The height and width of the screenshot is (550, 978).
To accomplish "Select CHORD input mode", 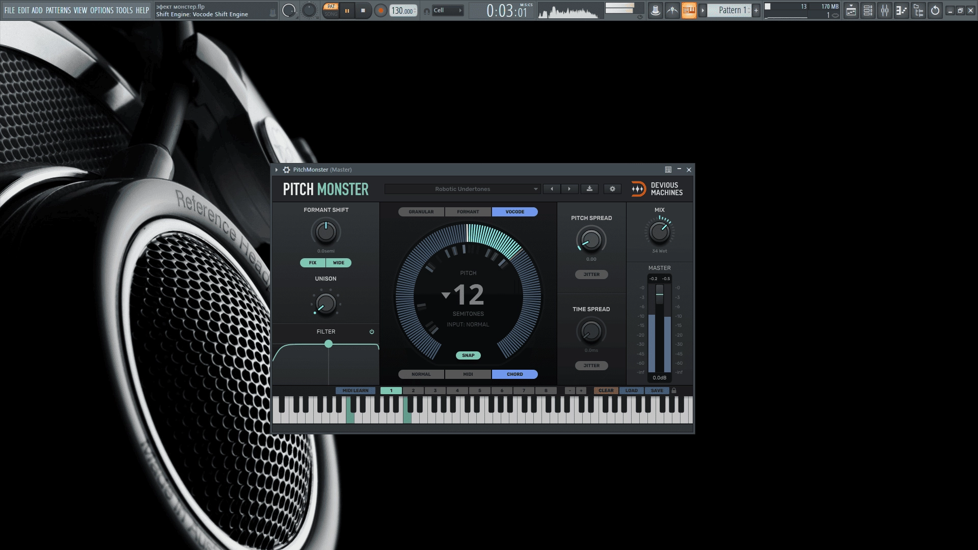I will point(514,374).
